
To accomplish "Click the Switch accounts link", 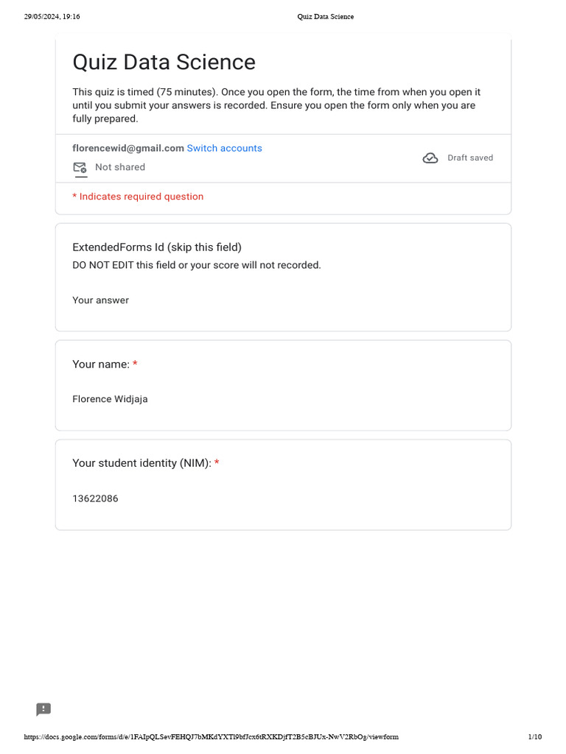I will point(224,148).
